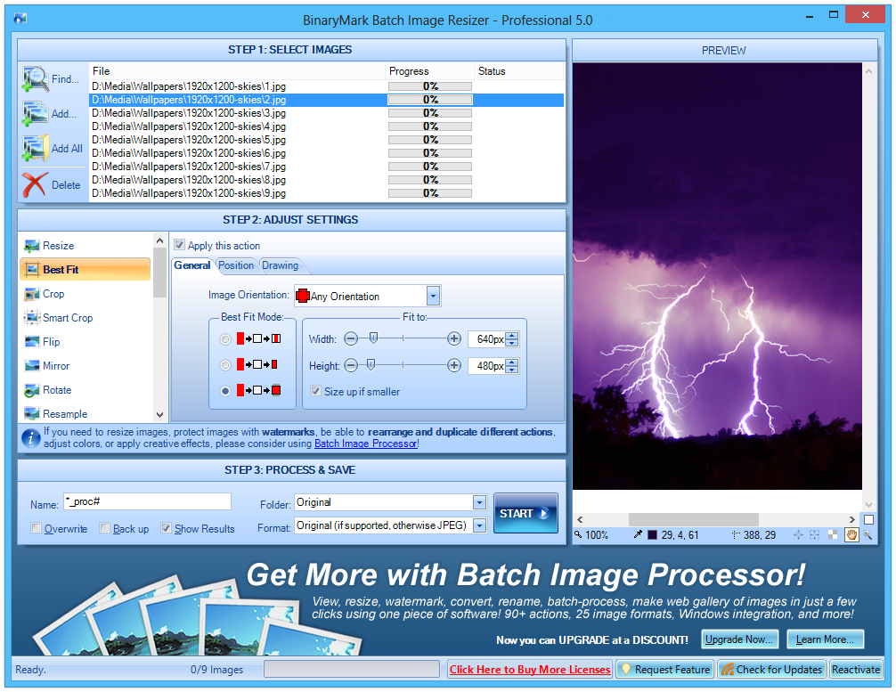This screenshot has width=896, height=692.
Task: Expand the output Folder dropdown
Action: tap(479, 502)
